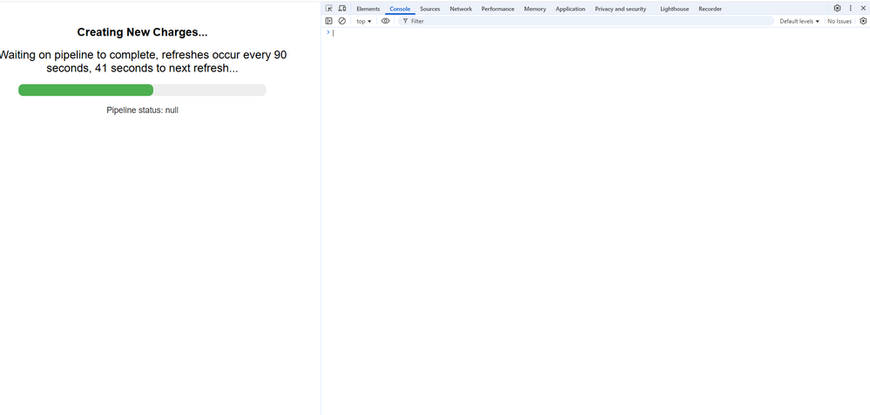Open console settings gear beside No Issues
Screen dimensions: 870x415
tap(863, 21)
